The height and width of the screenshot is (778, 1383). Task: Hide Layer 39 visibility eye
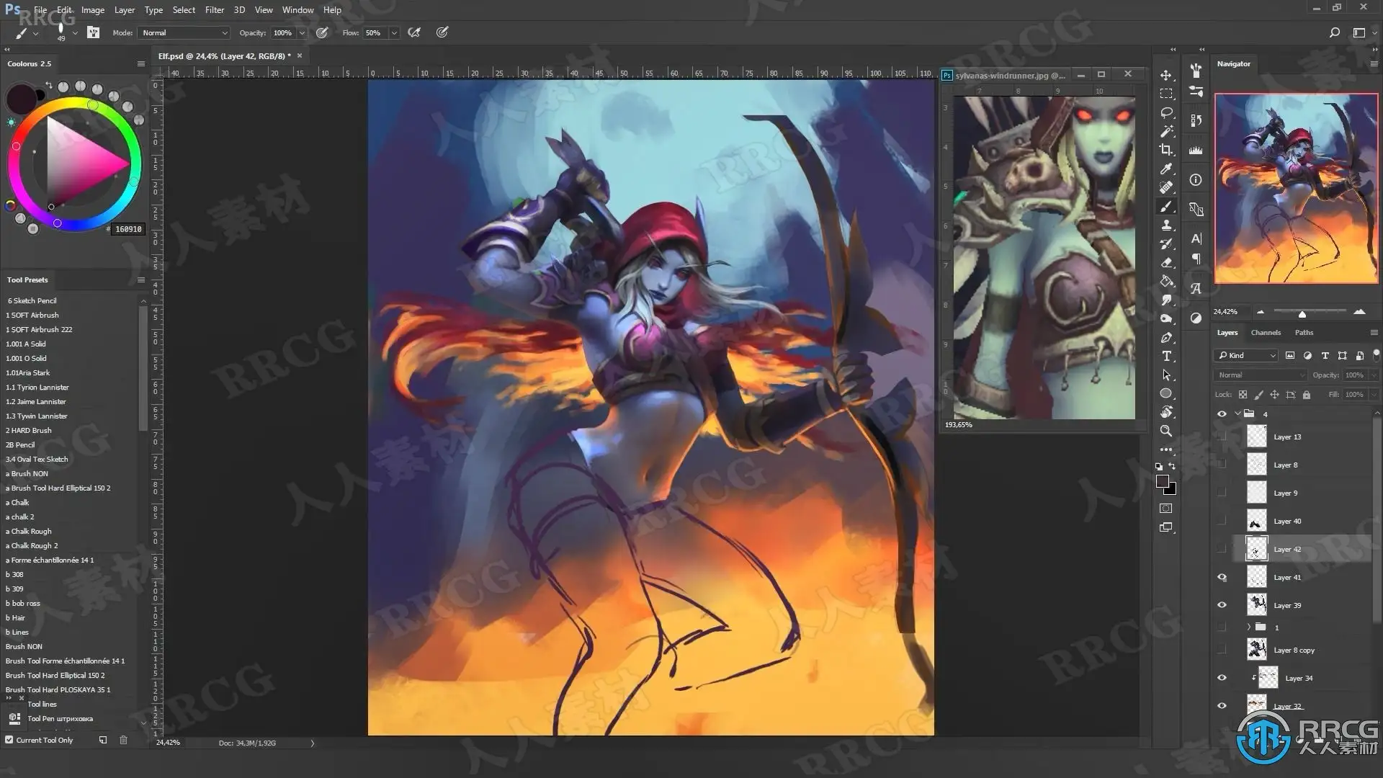click(x=1222, y=605)
